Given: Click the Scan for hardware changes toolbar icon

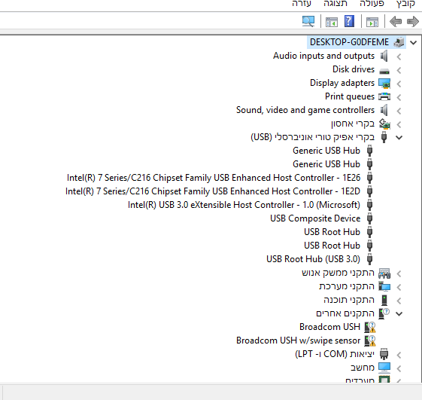Looking at the screenshot, I should pyautogui.click(x=308, y=21).
